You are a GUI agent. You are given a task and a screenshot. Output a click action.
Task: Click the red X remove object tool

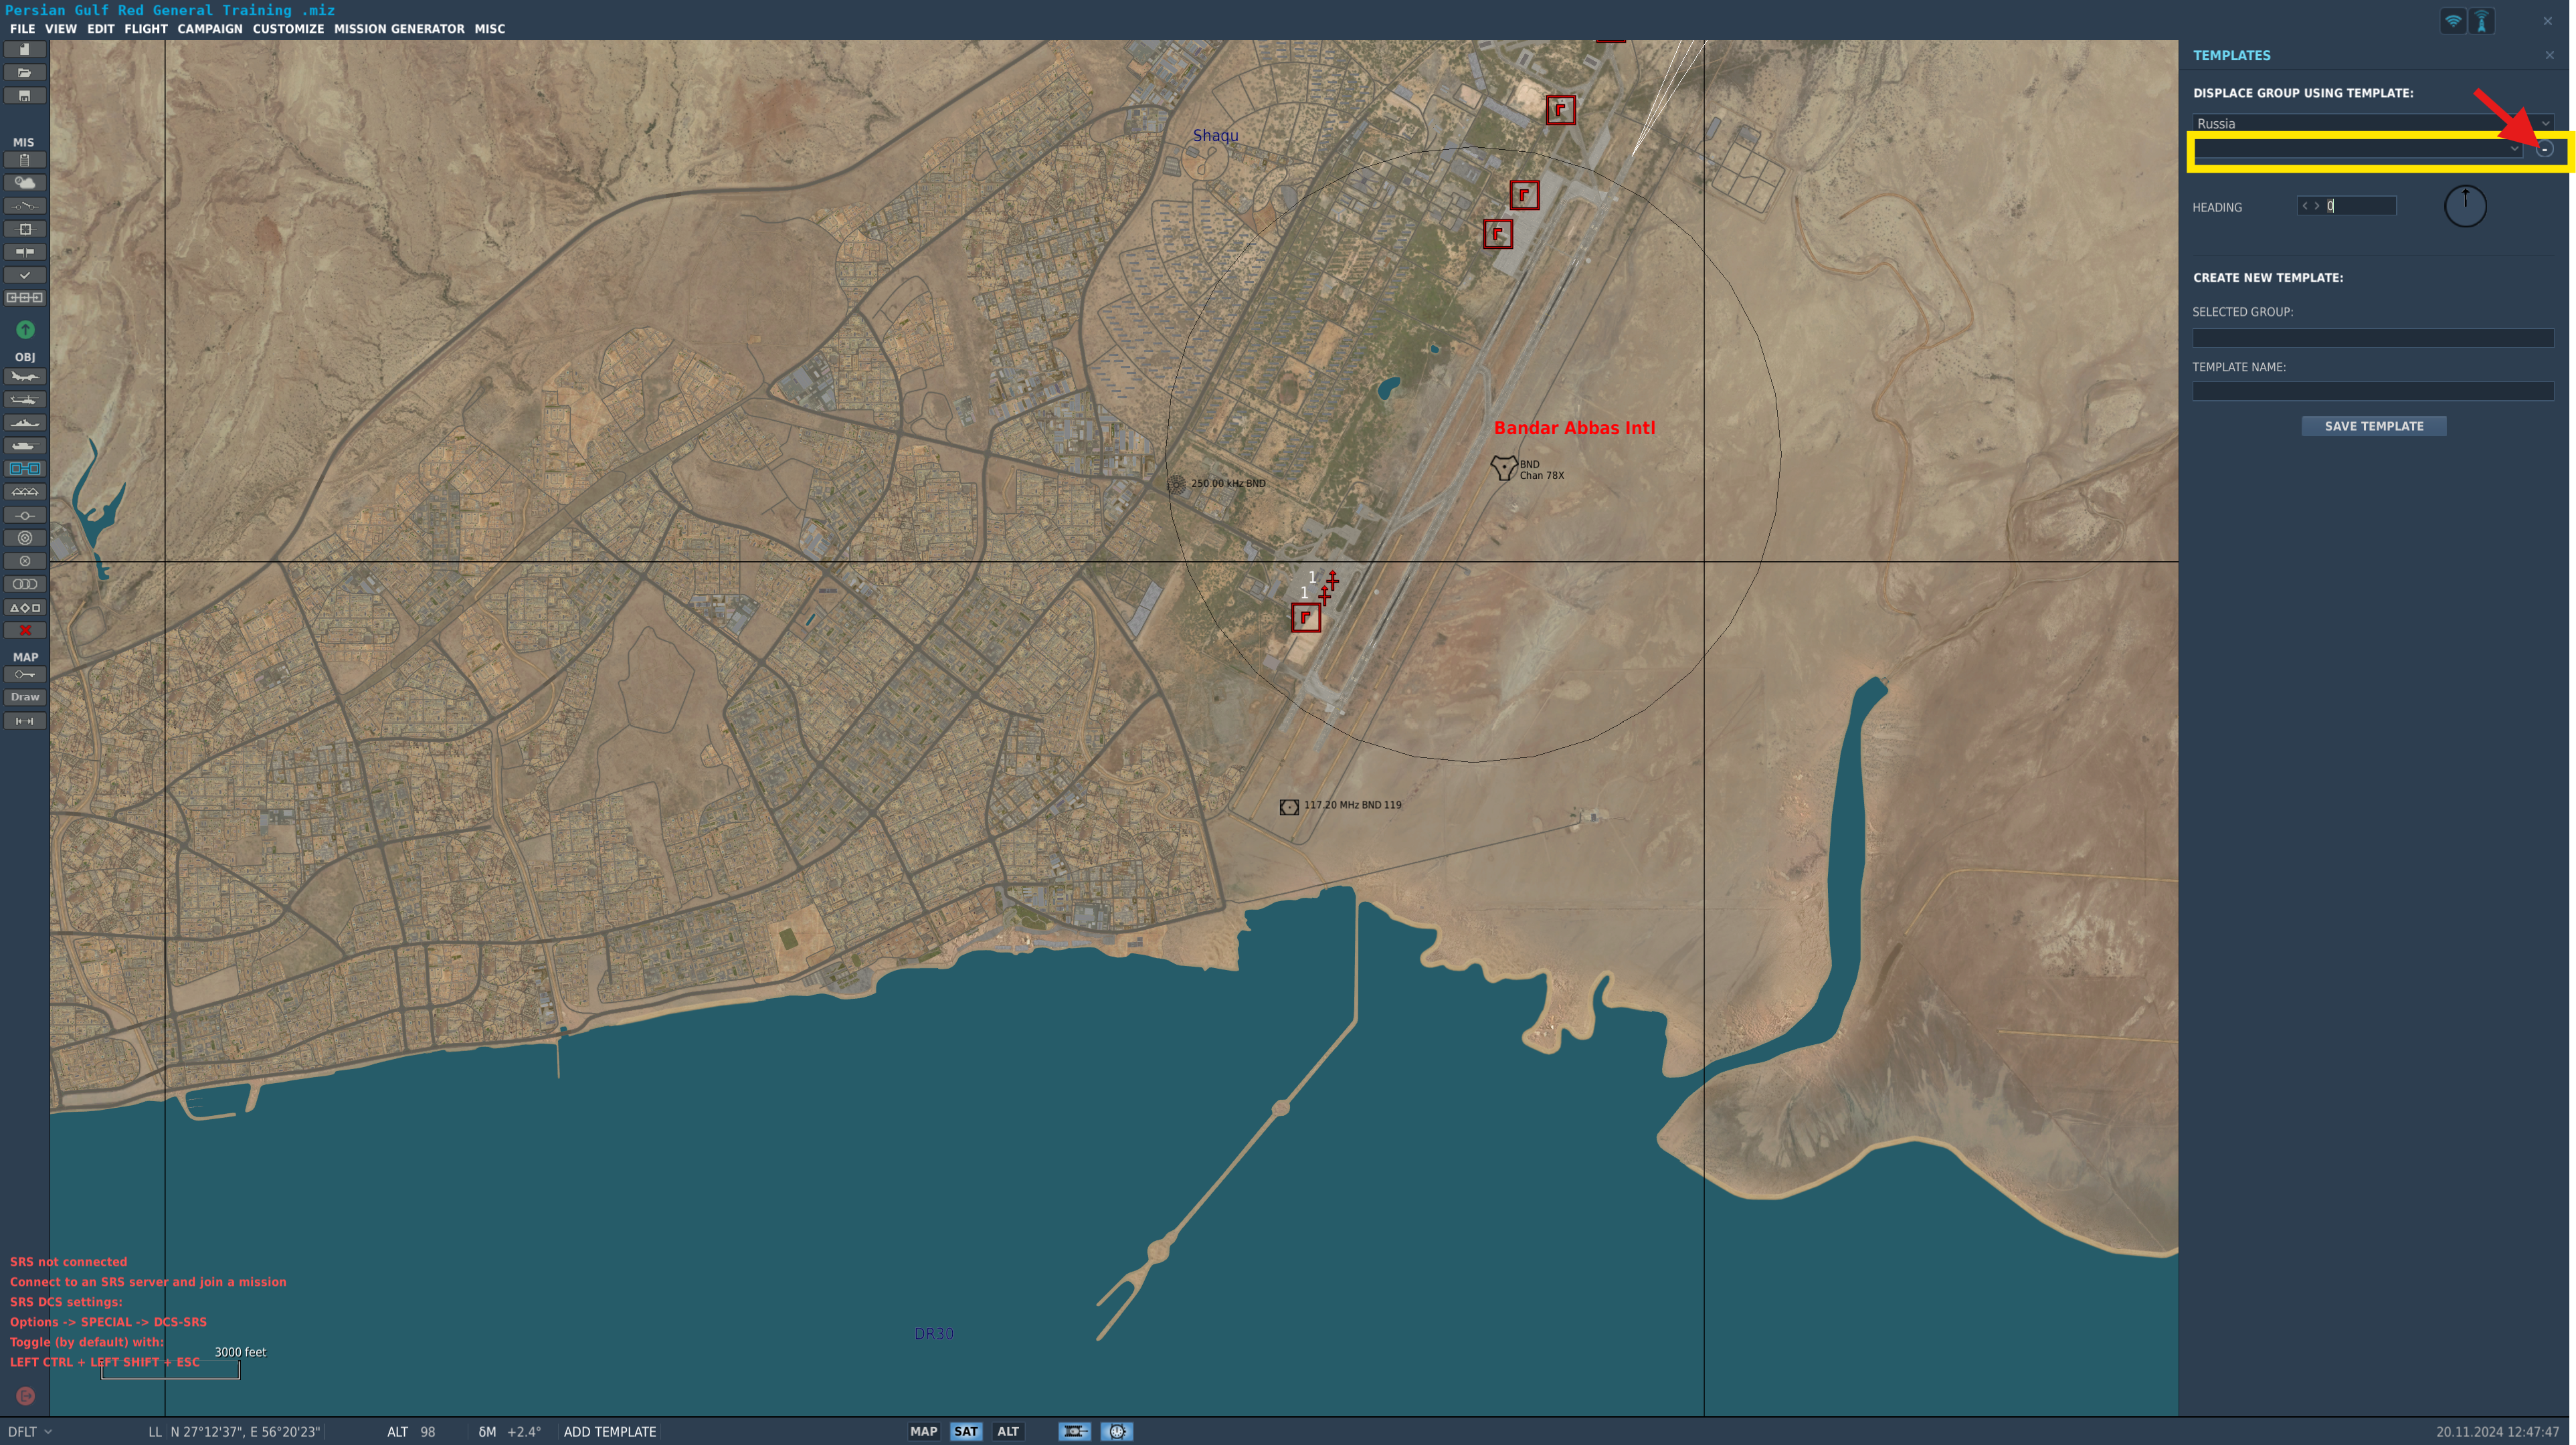(x=25, y=631)
